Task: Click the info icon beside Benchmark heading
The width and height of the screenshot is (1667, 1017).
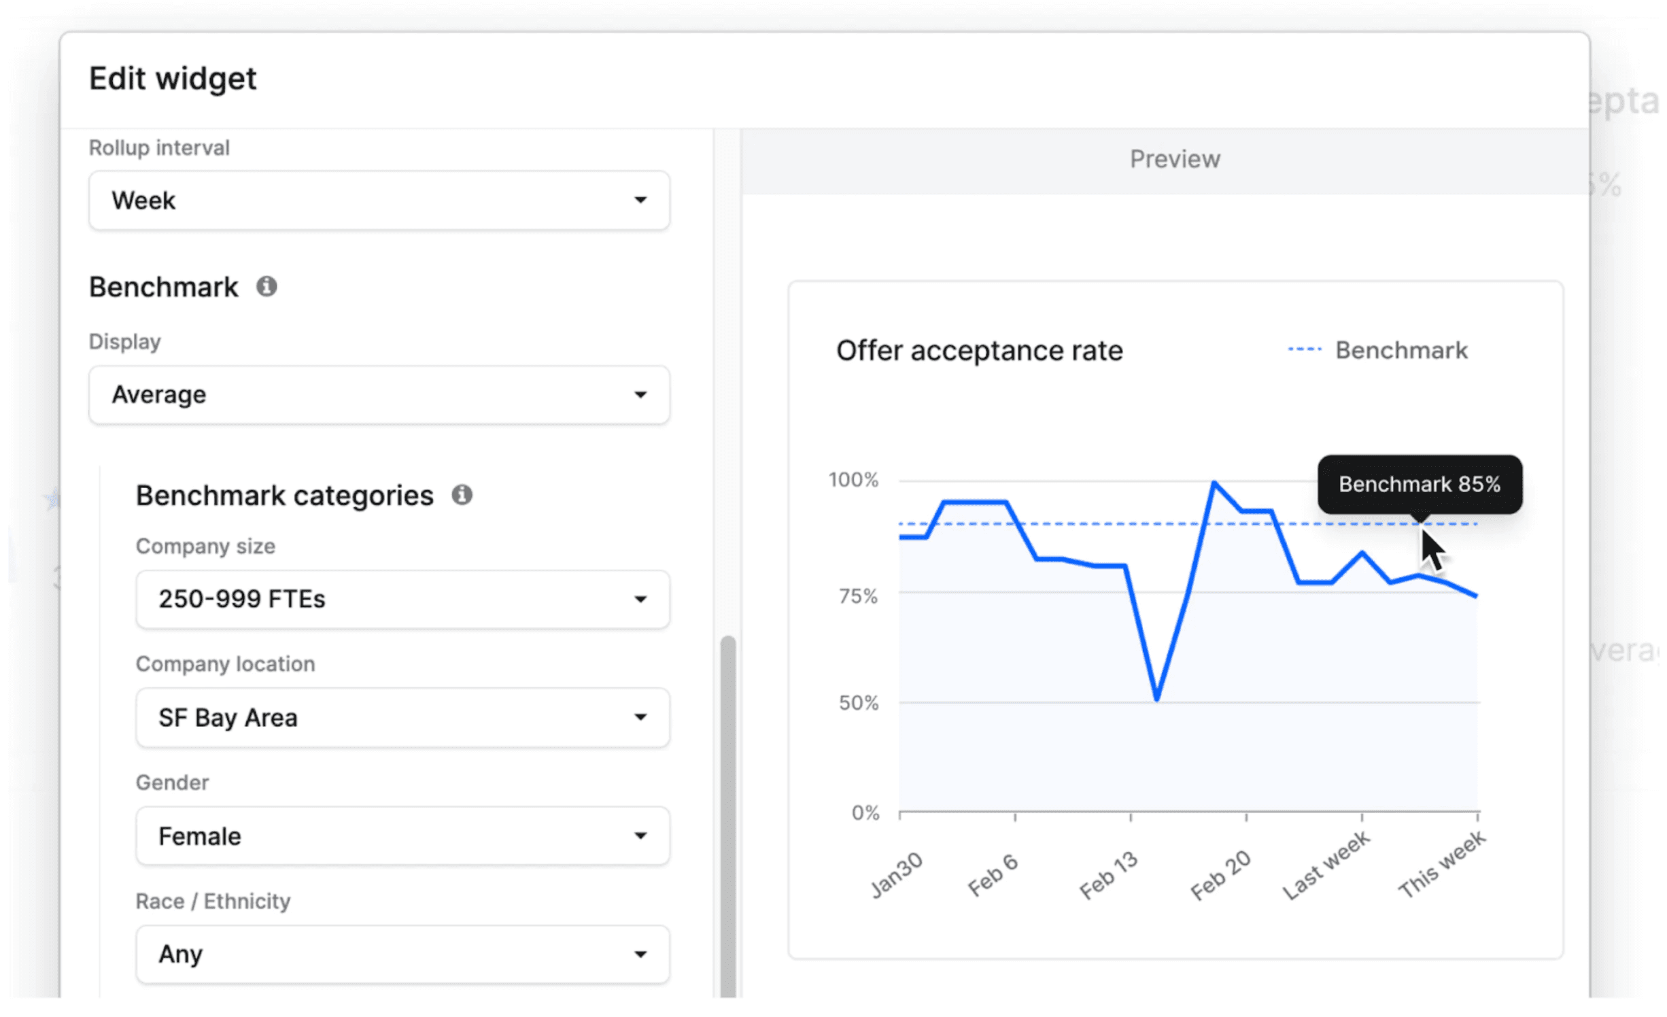Action: (x=267, y=287)
